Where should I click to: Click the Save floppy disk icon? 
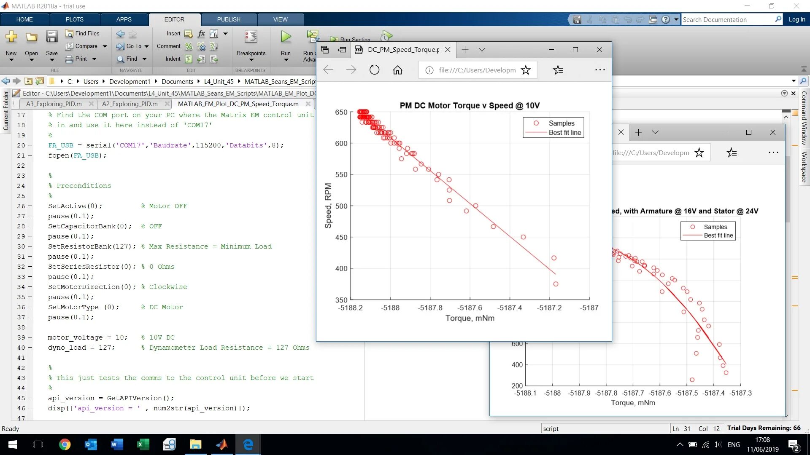(51, 37)
